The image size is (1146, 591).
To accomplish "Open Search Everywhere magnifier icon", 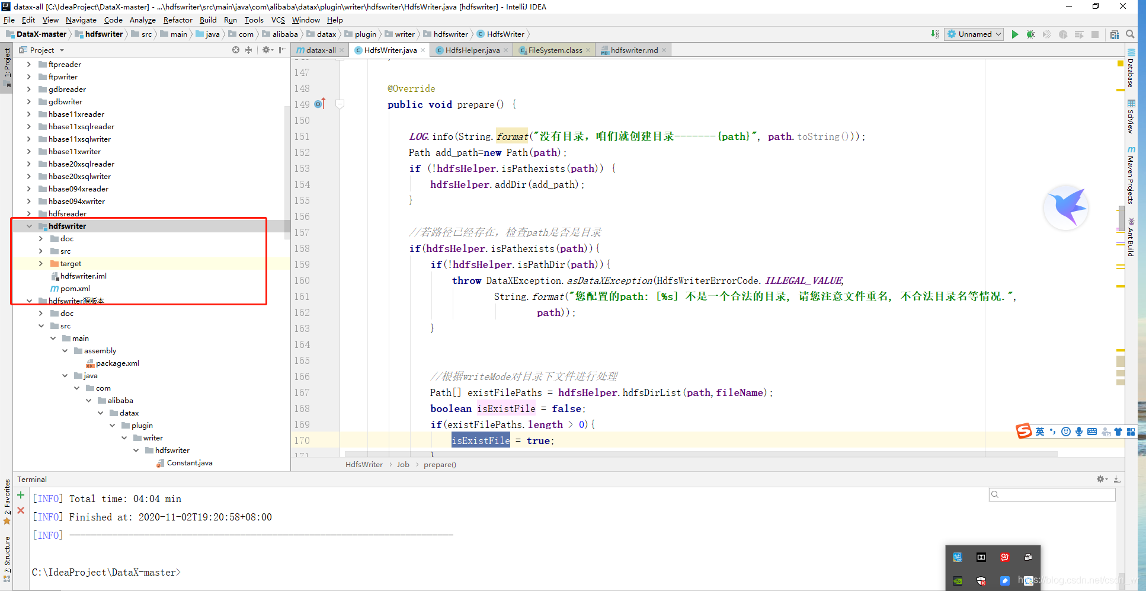I will pyautogui.click(x=1130, y=34).
